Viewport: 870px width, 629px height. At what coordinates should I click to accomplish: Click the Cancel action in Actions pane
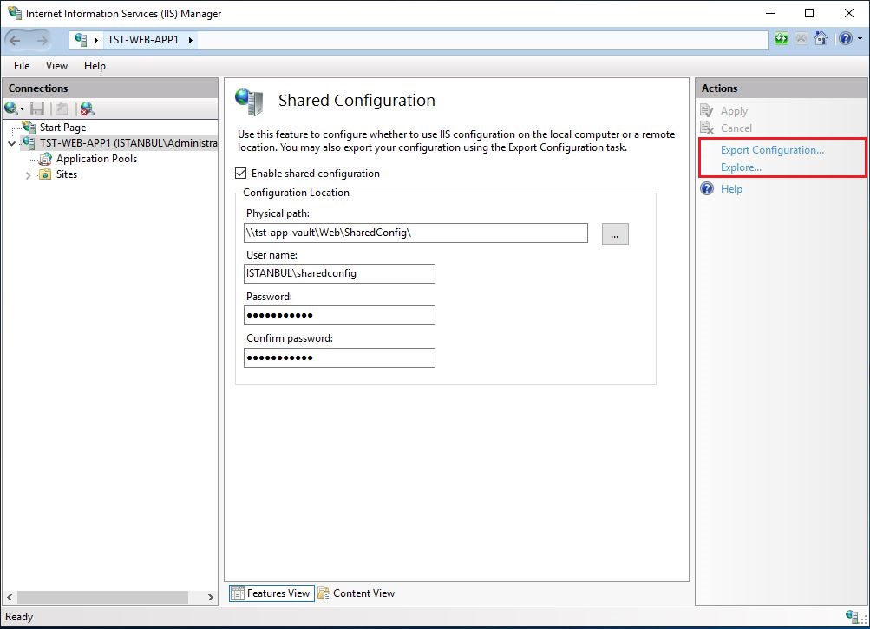click(x=736, y=128)
